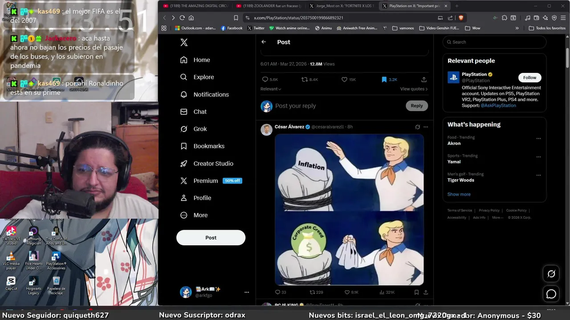Open Bookmarks in the sidebar

tap(202, 146)
